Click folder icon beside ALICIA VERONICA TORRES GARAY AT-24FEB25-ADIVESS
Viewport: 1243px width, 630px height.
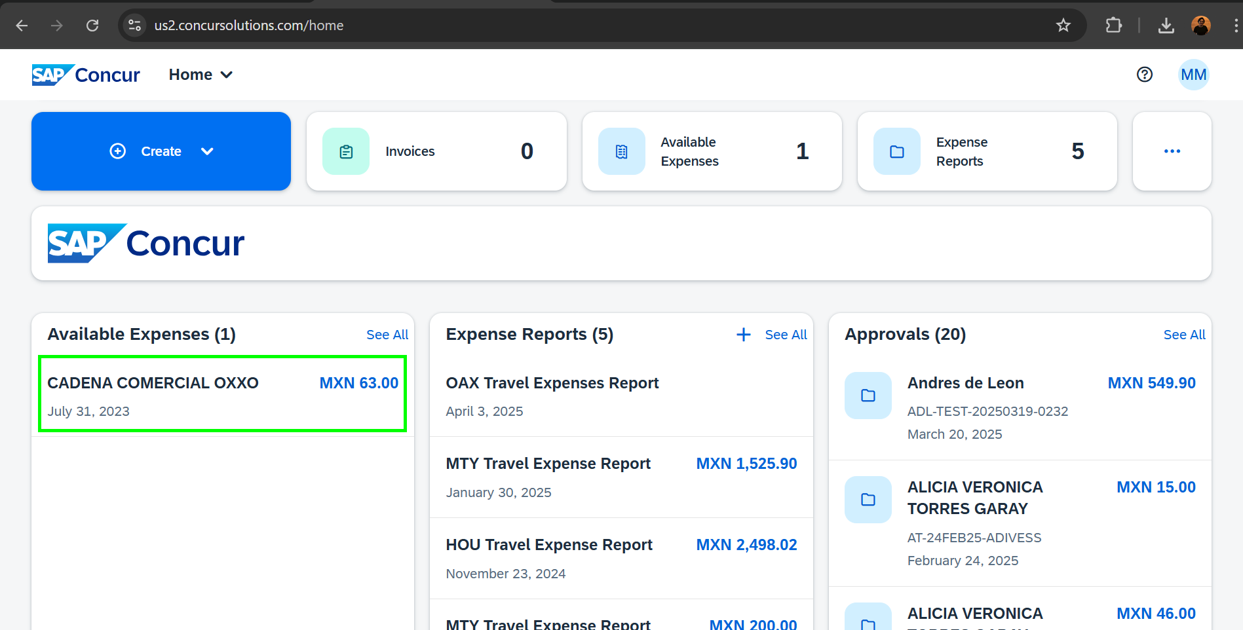point(868,500)
